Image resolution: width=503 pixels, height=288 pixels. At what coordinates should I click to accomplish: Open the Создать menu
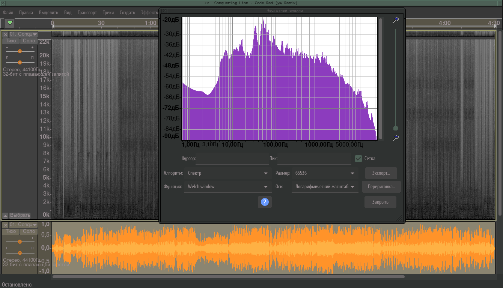point(127,12)
